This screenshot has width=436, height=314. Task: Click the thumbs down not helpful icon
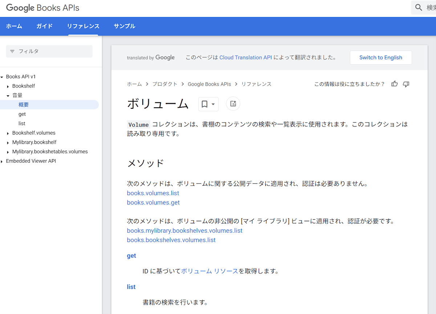(x=406, y=84)
